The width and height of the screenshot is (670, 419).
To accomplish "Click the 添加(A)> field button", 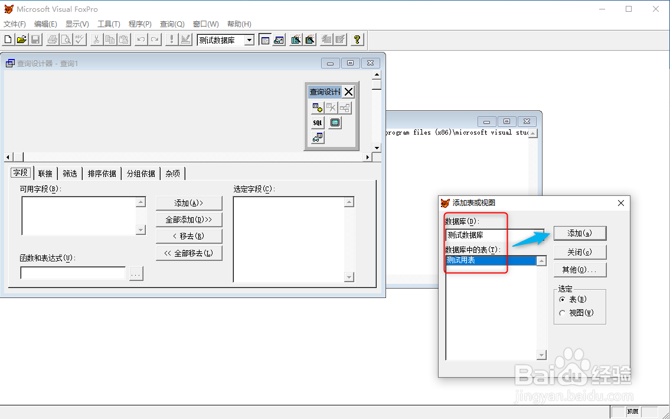I will click(x=189, y=203).
